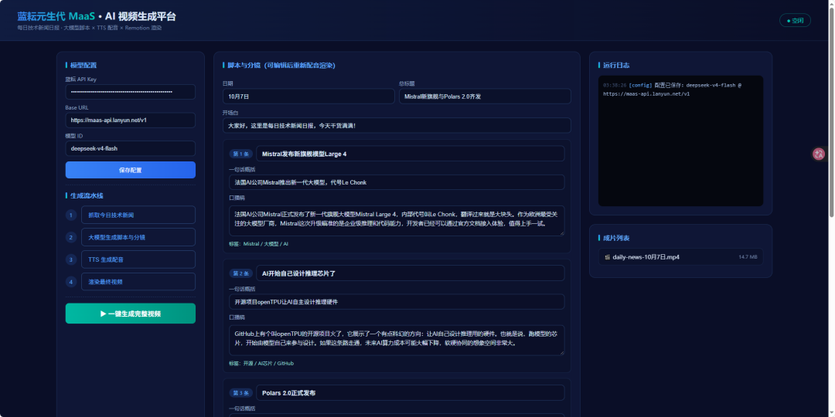Edit title AI开始自己设计推理芯片了
835x417 pixels.
tap(410, 273)
